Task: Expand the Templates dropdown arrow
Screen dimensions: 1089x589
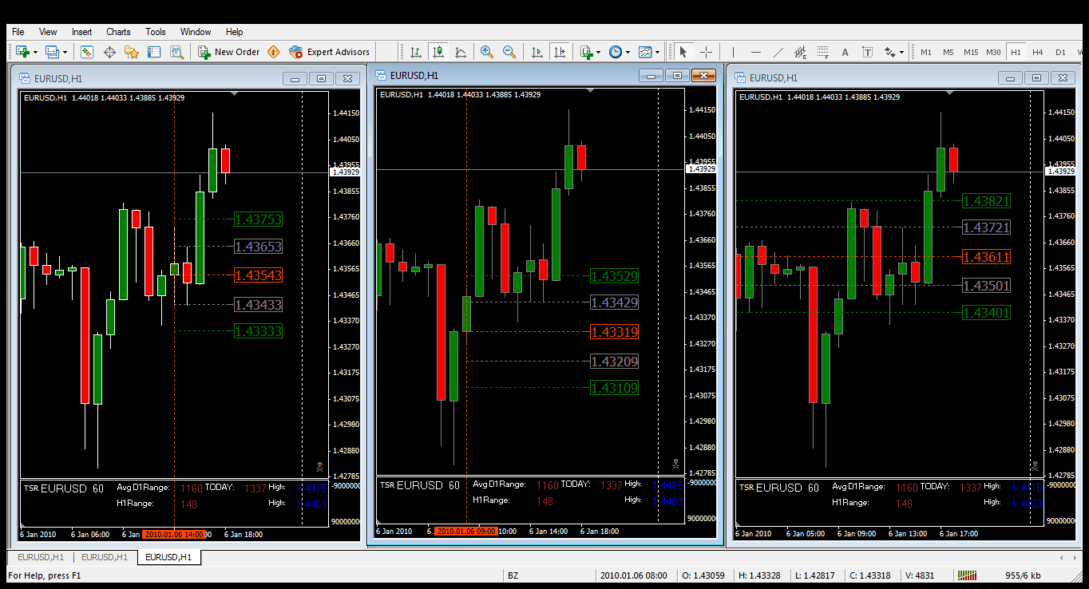Action: pos(657,52)
